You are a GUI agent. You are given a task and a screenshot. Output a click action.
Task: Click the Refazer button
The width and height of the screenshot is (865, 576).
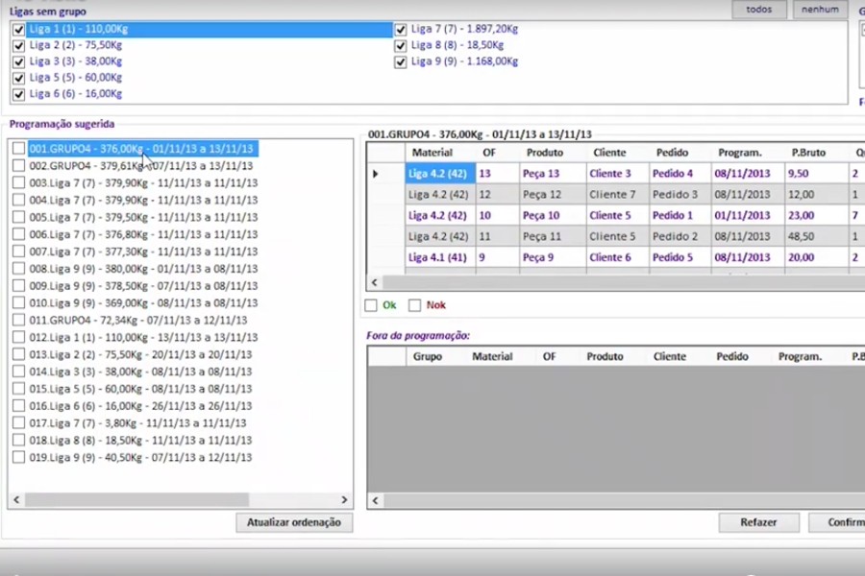point(758,523)
